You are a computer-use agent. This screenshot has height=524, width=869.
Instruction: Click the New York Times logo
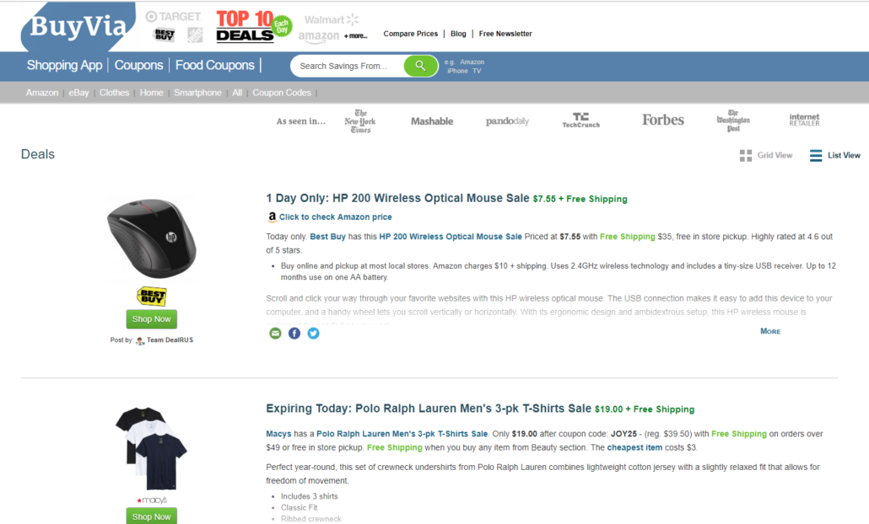tap(360, 121)
